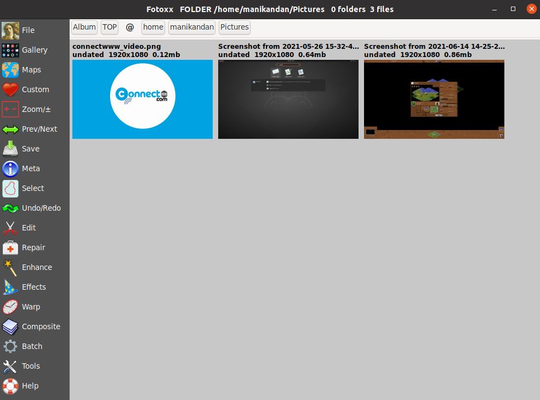
Task: Click the connectwww_video.png file name
Action: click(x=117, y=47)
